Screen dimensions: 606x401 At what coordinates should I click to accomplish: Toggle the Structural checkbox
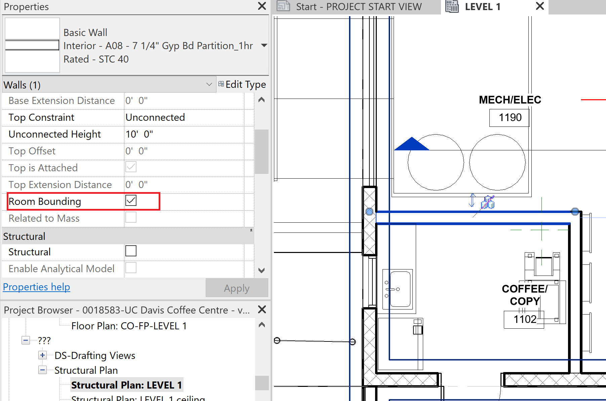tap(131, 251)
